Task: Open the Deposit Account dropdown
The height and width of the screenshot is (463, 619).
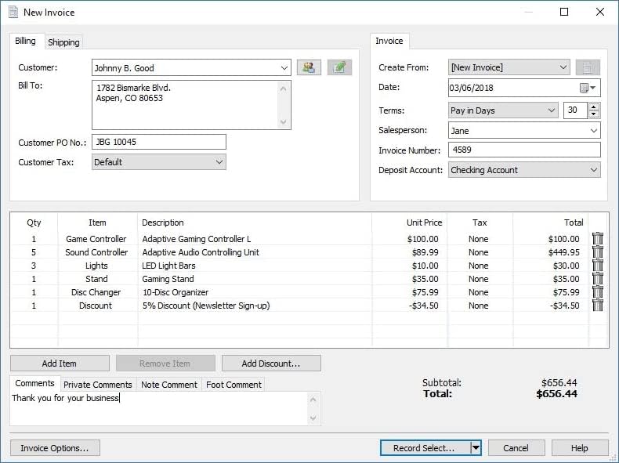Action: click(593, 170)
